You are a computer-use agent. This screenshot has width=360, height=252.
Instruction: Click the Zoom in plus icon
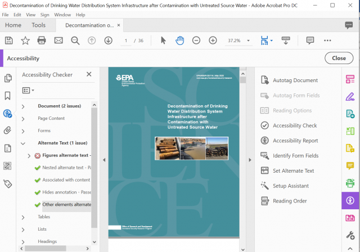click(x=213, y=40)
